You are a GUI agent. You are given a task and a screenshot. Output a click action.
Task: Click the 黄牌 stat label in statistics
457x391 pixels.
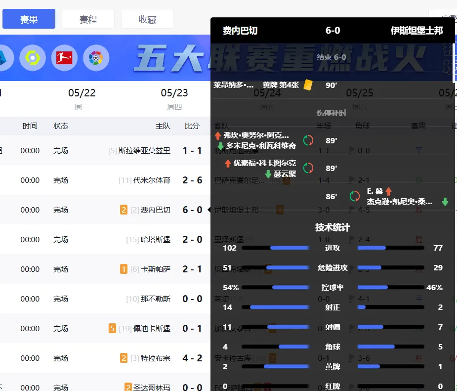[x=332, y=366]
